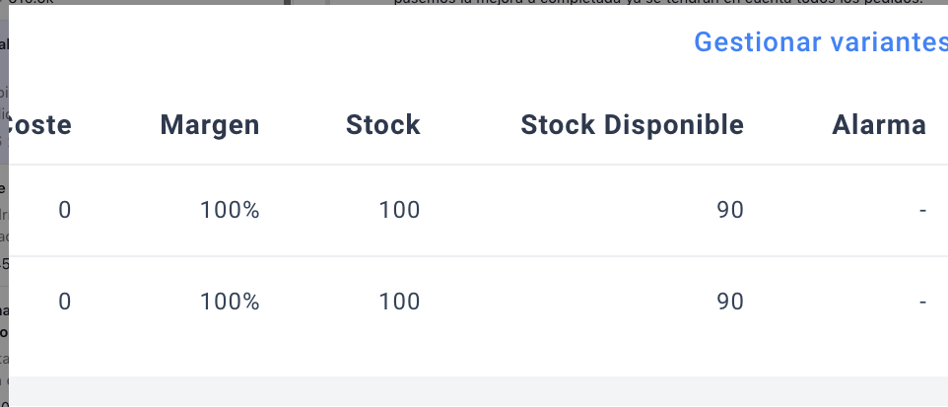Viewport: 948px width, 407px height.
Task: Click the second row's Stock value 100
Action: pyautogui.click(x=399, y=302)
